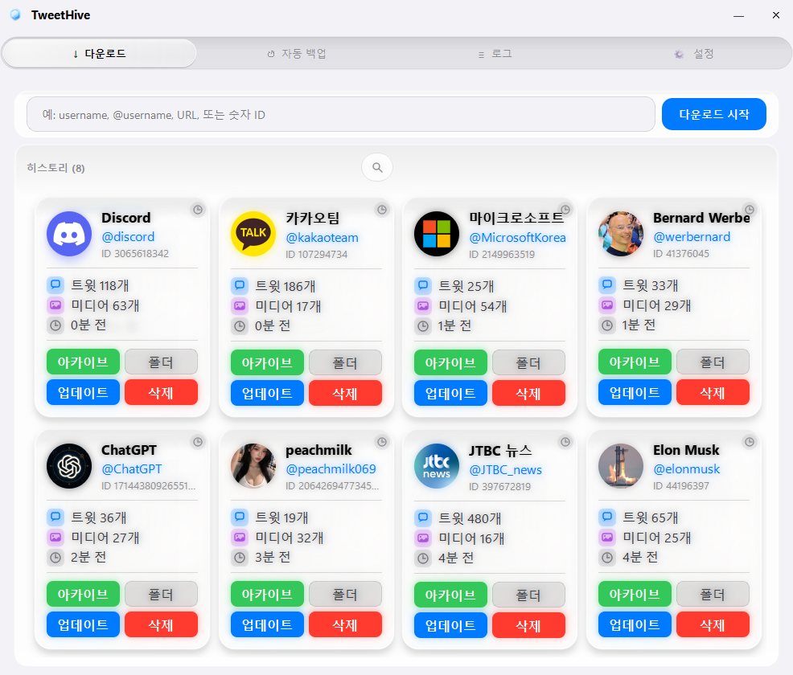Viewport: 793px width, 675px height.
Task: Open the @discord handle link
Action: tap(128, 236)
